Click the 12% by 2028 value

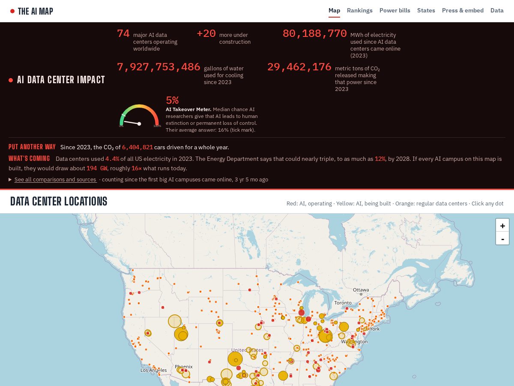pos(380,159)
